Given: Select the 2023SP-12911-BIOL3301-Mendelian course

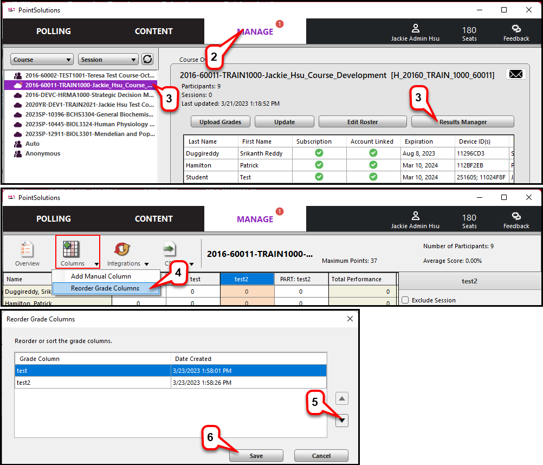Looking at the screenshot, I should pos(81,134).
